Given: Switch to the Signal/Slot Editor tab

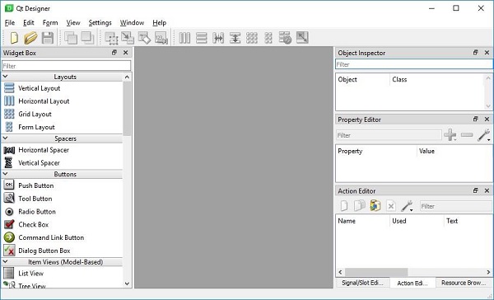Looking at the screenshot, I should 362,283.
